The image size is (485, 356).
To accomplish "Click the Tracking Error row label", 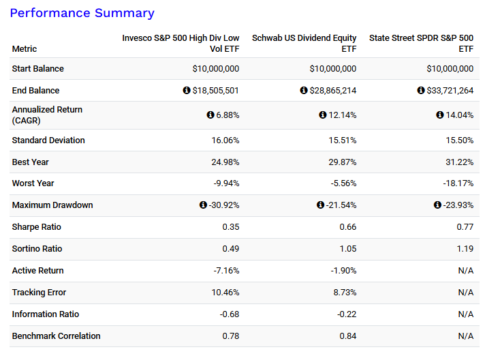I will point(39,293).
